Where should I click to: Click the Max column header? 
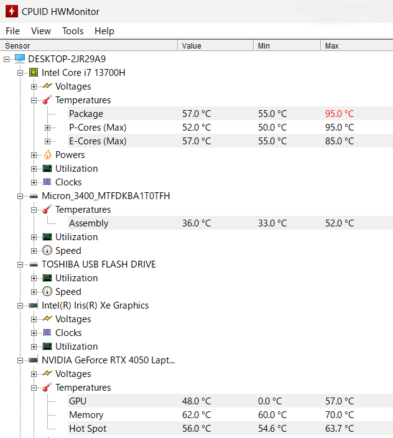(x=357, y=45)
